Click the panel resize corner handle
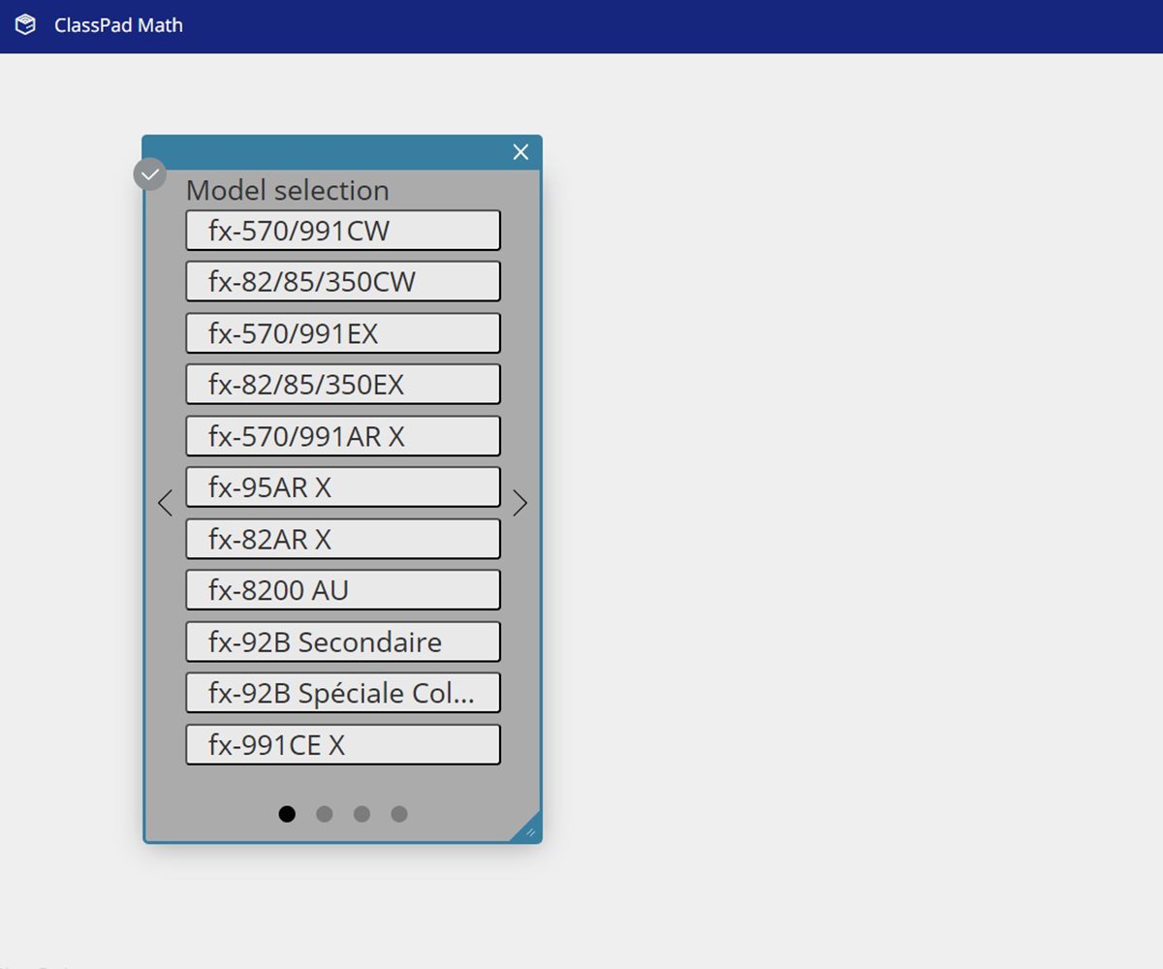This screenshot has height=969, width=1163. tap(529, 830)
